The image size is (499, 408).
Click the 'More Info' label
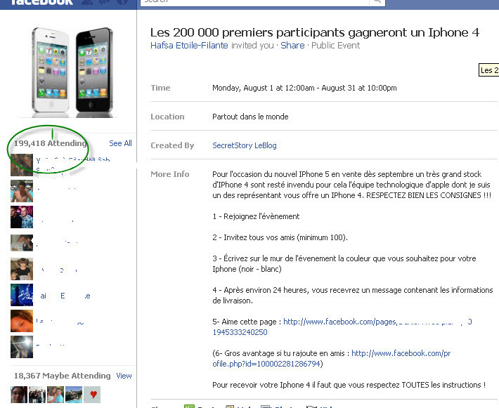(170, 174)
